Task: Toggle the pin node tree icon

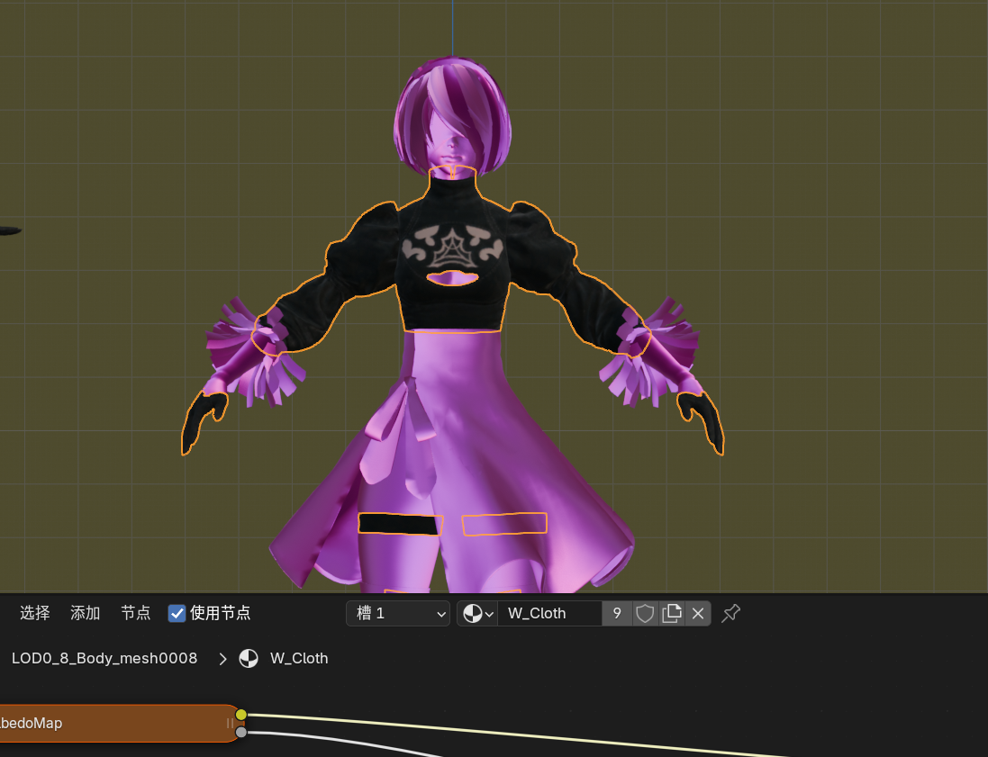Action: [x=731, y=614]
